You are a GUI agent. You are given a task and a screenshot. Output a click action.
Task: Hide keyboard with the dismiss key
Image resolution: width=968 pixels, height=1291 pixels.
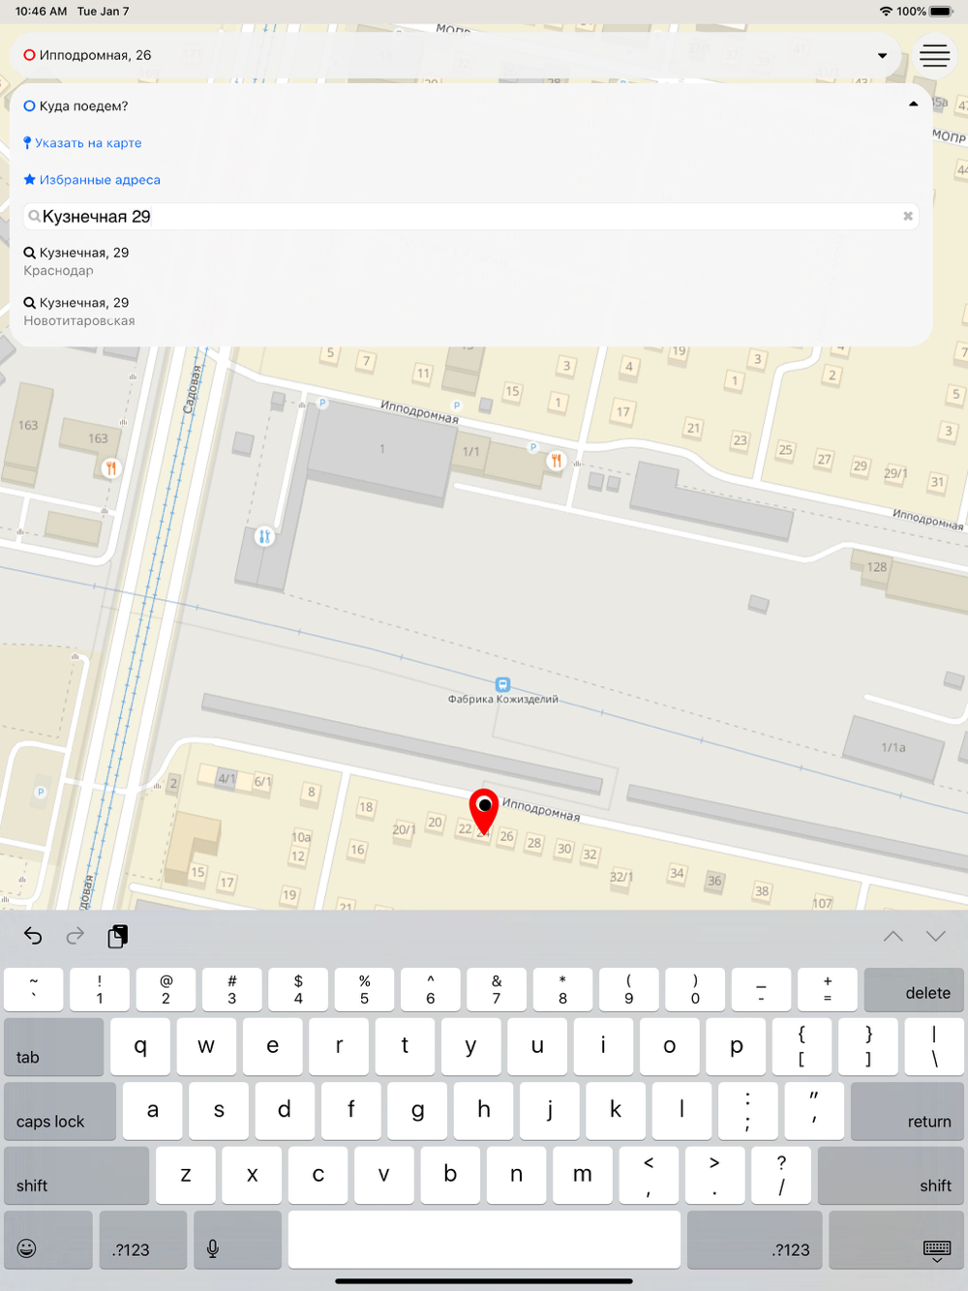(x=896, y=1240)
